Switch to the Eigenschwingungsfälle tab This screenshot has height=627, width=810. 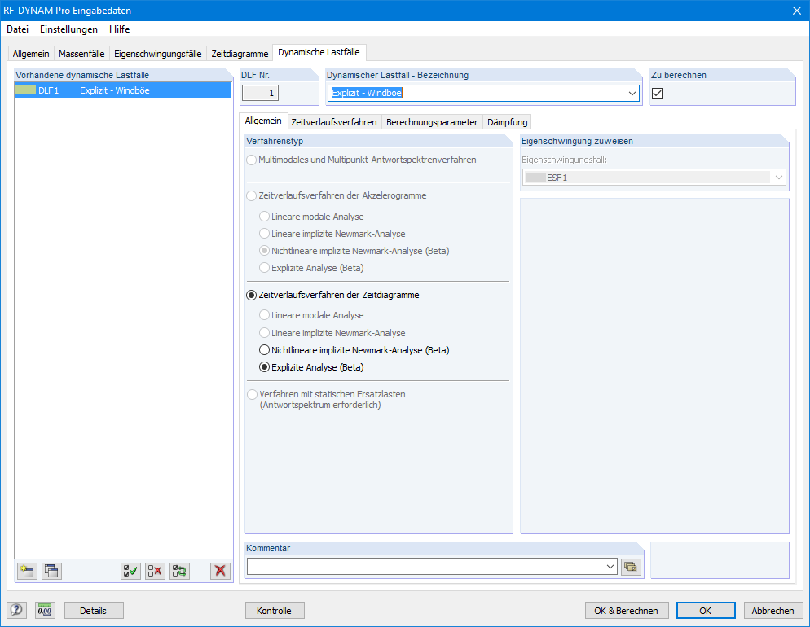coord(157,54)
